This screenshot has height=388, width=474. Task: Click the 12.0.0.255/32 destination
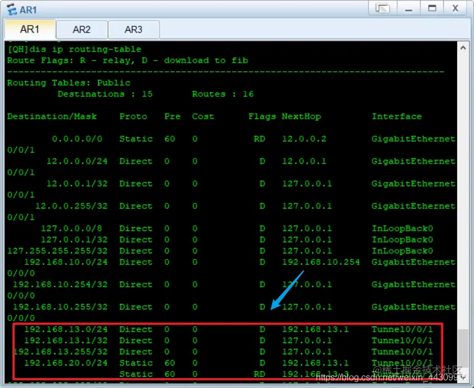(x=72, y=206)
